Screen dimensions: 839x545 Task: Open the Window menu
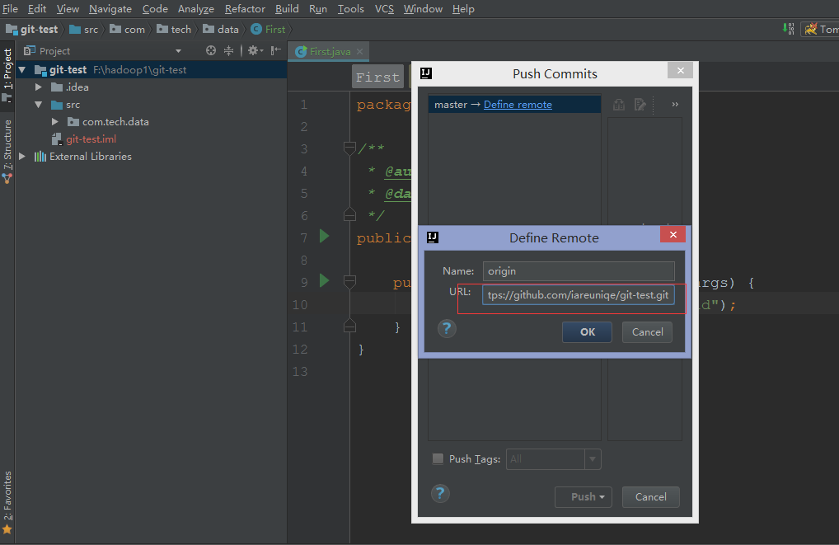(423, 9)
